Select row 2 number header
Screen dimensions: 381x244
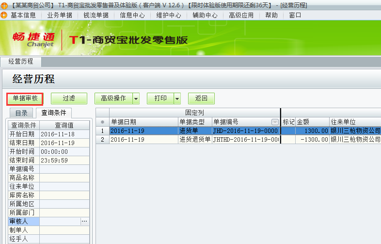[x=103, y=140]
